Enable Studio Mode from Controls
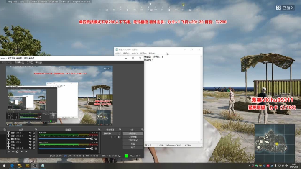 coord(133,140)
